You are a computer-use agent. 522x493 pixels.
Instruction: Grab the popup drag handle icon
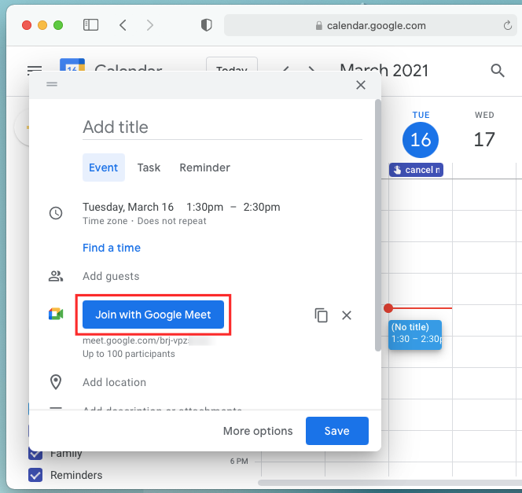click(x=52, y=84)
